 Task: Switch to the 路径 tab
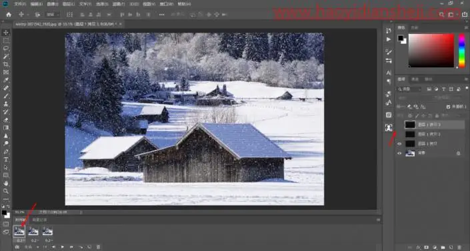tap(429, 79)
